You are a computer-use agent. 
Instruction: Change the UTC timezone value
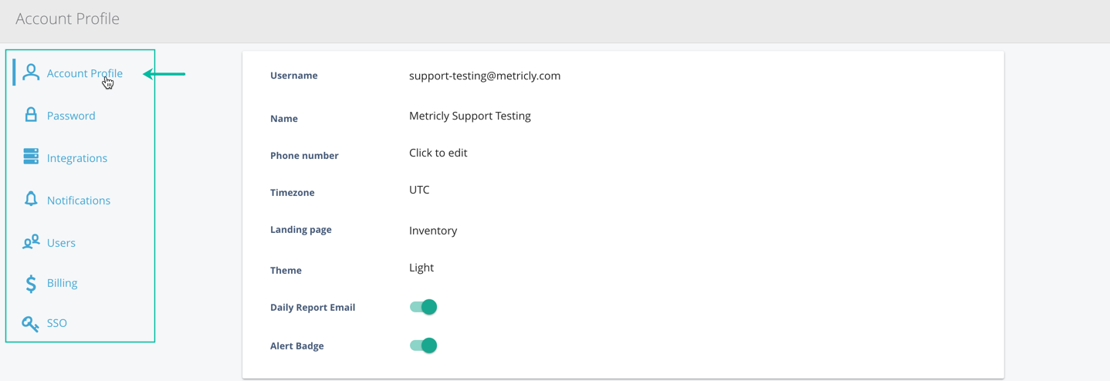(419, 190)
